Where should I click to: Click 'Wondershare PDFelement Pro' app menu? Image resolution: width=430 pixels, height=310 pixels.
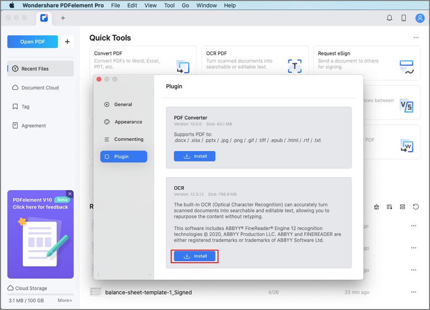63,5
